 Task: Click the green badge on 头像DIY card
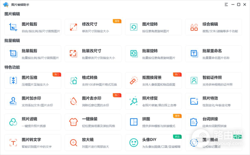(x=177, y=137)
